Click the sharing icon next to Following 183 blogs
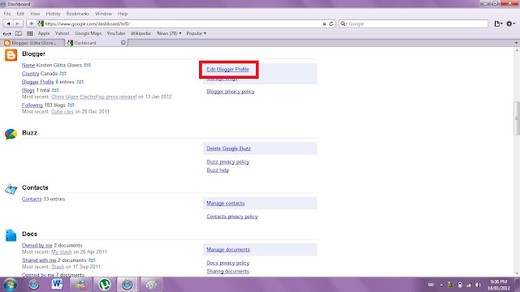520x292 pixels. coord(71,105)
